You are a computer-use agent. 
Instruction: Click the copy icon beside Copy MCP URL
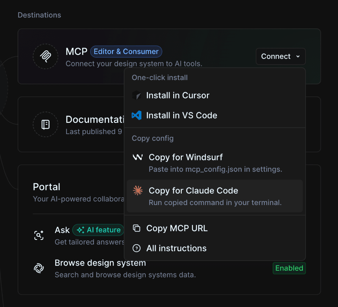[137, 228]
